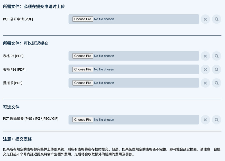Choose File for 表格 P26 [PDF]
225x161 pixels.
click(83, 69)
